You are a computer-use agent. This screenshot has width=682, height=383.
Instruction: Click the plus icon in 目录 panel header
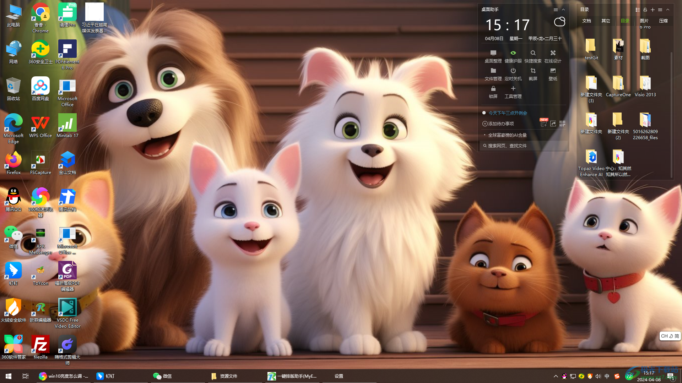(653, 10)
